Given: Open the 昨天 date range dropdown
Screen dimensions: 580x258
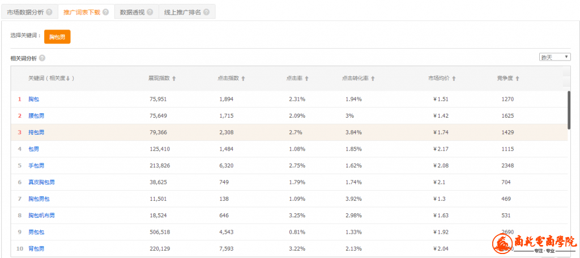Looking at the screenshot, I should point(555,57).
